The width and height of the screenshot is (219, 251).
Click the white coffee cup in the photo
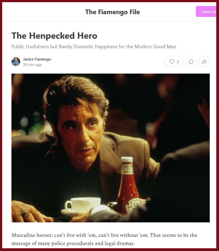(82, 205)
